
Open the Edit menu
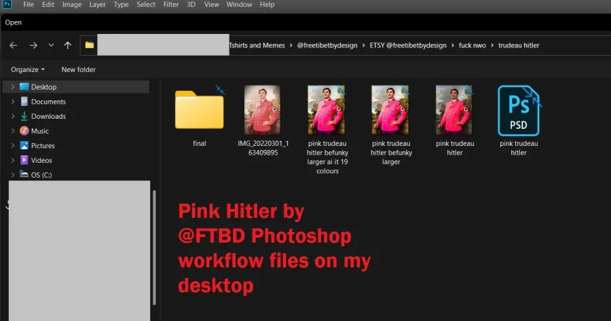coord(48,5)
